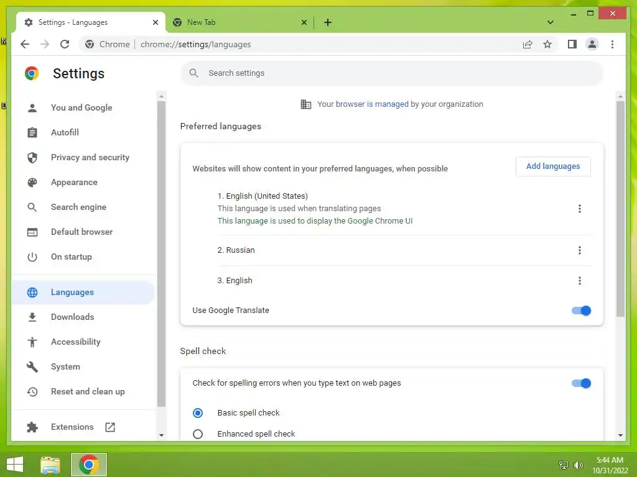Screen dimensions: 637x477
Task: Close the New Tab tab
Action: point(304,22)
